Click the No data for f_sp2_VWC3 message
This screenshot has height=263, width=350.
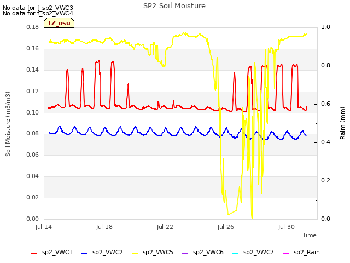click(38, 8)
